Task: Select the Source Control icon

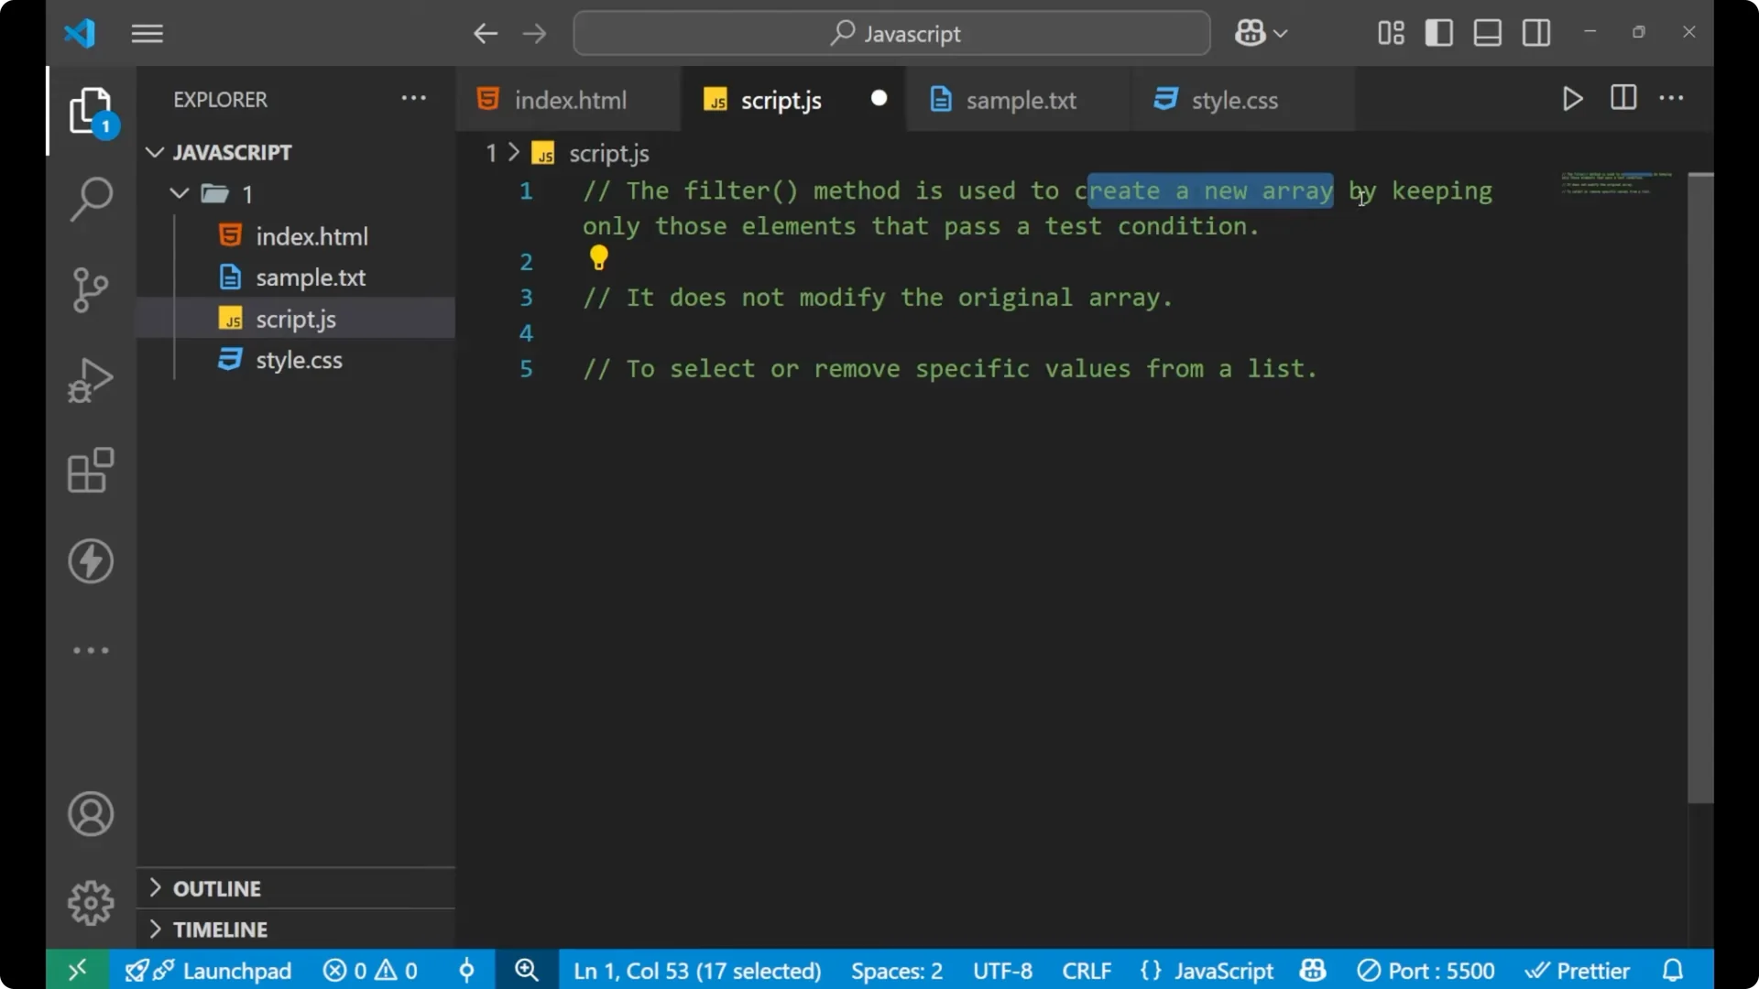Action: (x=90, y=289)
